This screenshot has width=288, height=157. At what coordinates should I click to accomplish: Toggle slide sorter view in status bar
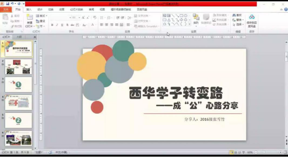click(236, 152)
